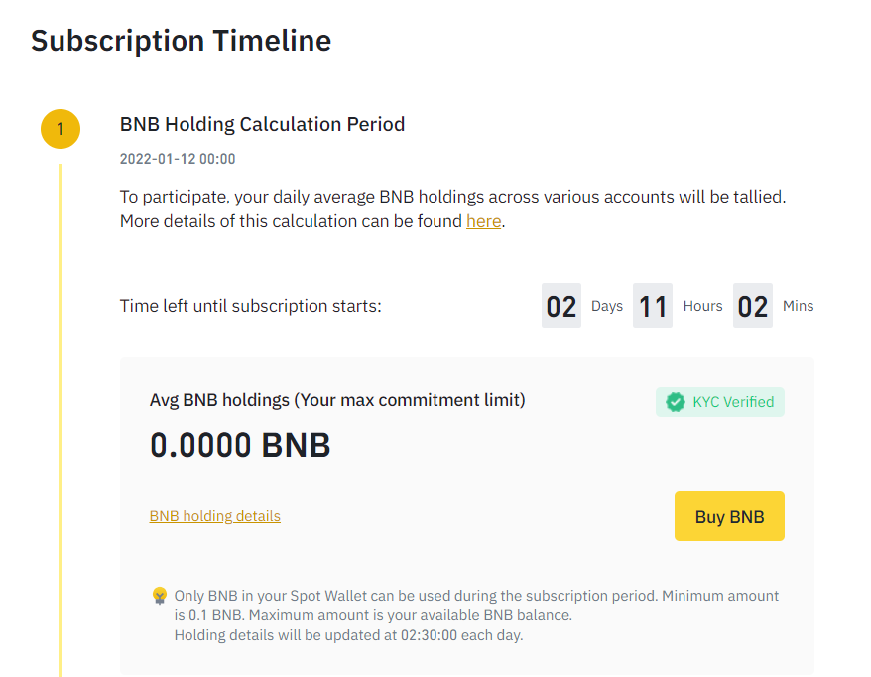Click the vertical yellow timeline line

60,420
